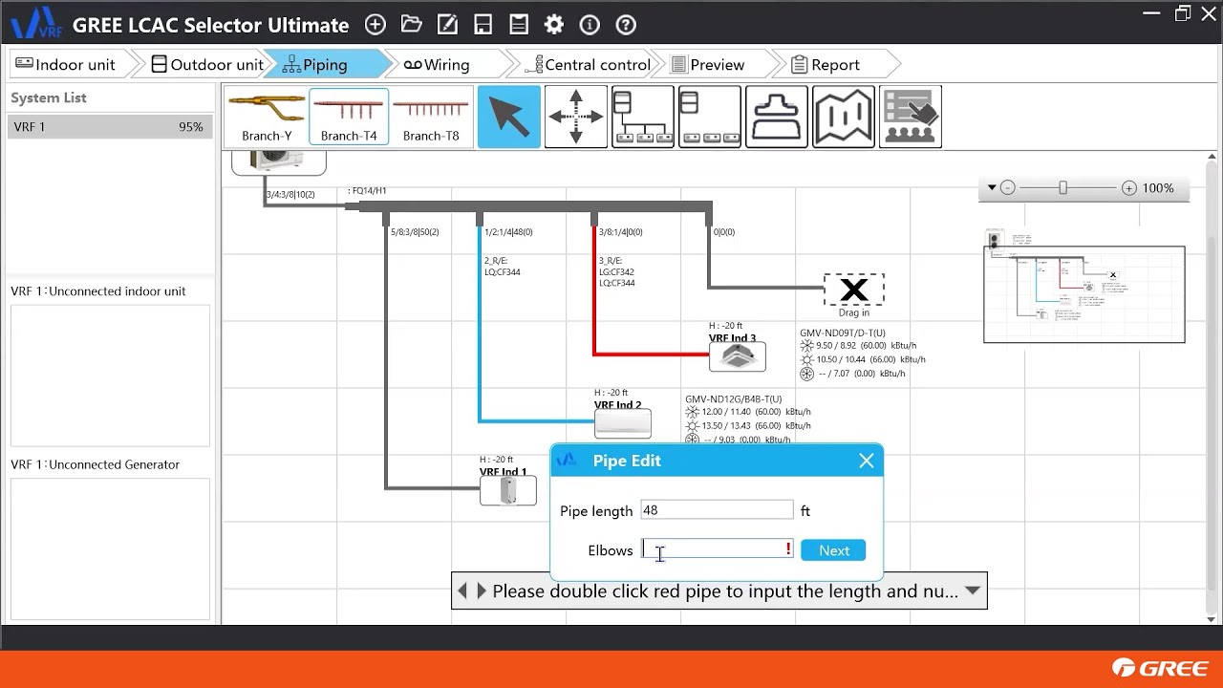Click the red pipe to VRF Ind 3
1223x688 pixels.
[594, 296]
